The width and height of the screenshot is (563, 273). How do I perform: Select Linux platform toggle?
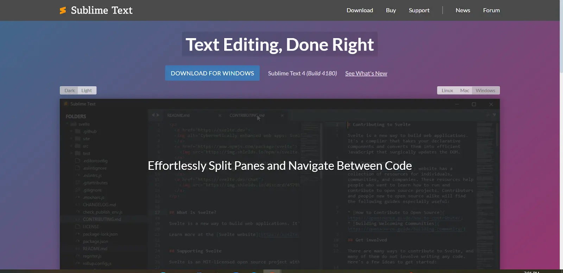click(x=447, y=90)
